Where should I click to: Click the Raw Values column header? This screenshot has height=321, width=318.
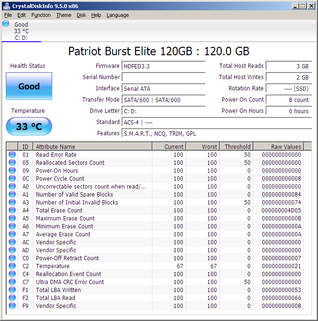[x=279, y=146]
